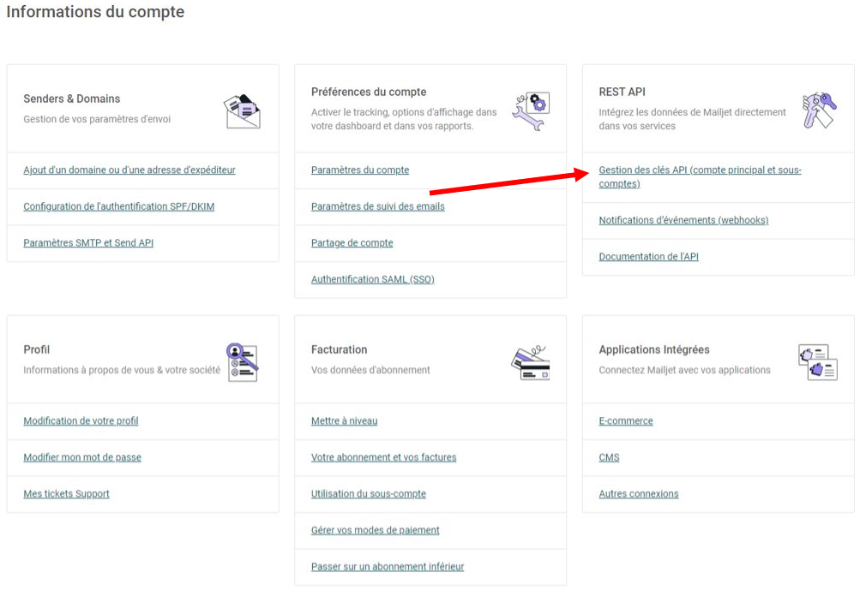Click the Préférences du compte wrench icon
Image resolution: width=860 pixels, height=590 pixels.
[x=531, y=111]
